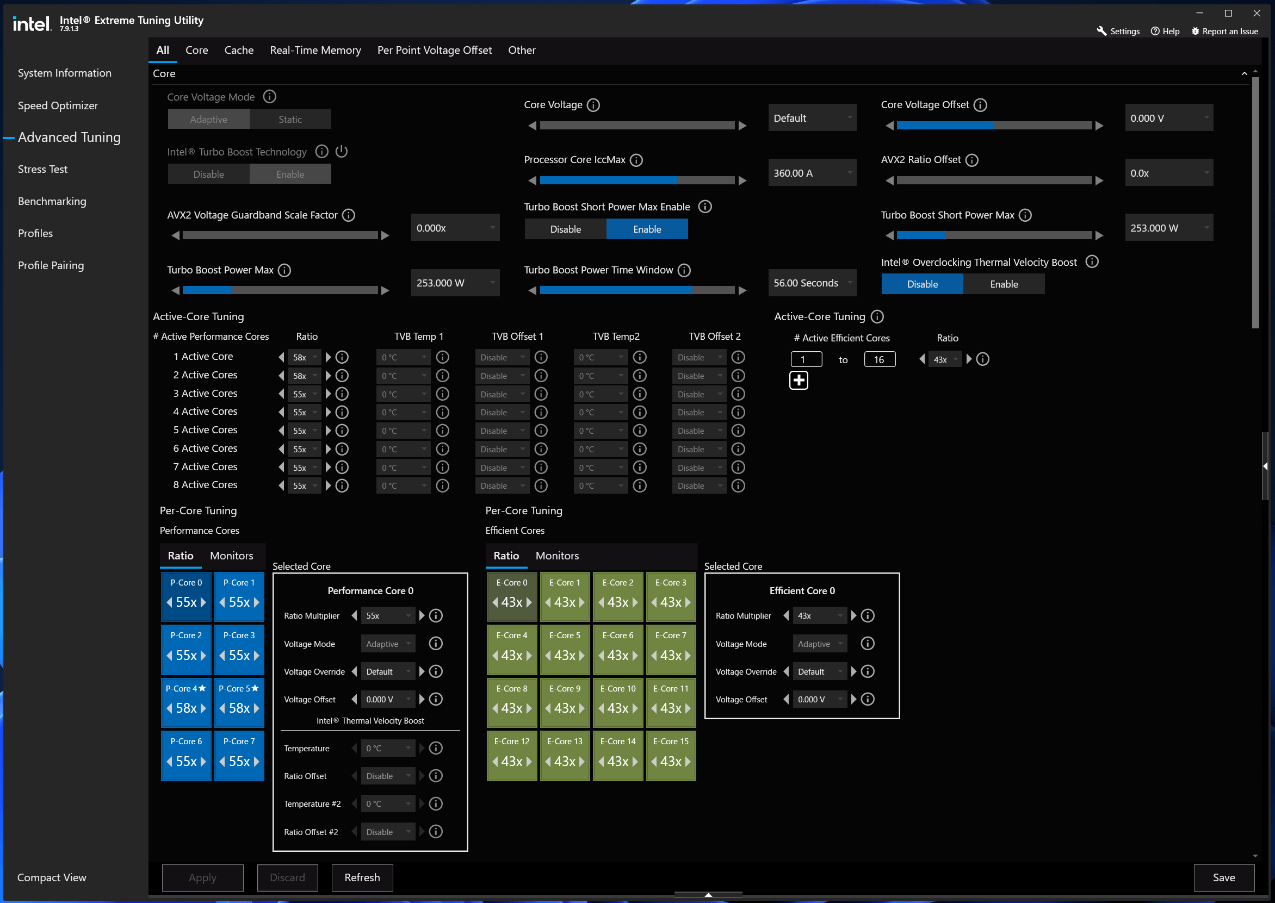Show info for AVX2 Voltage Guardband Scale Factor
The height and width of the screenshot is (903, 1275).
(348, 215)
